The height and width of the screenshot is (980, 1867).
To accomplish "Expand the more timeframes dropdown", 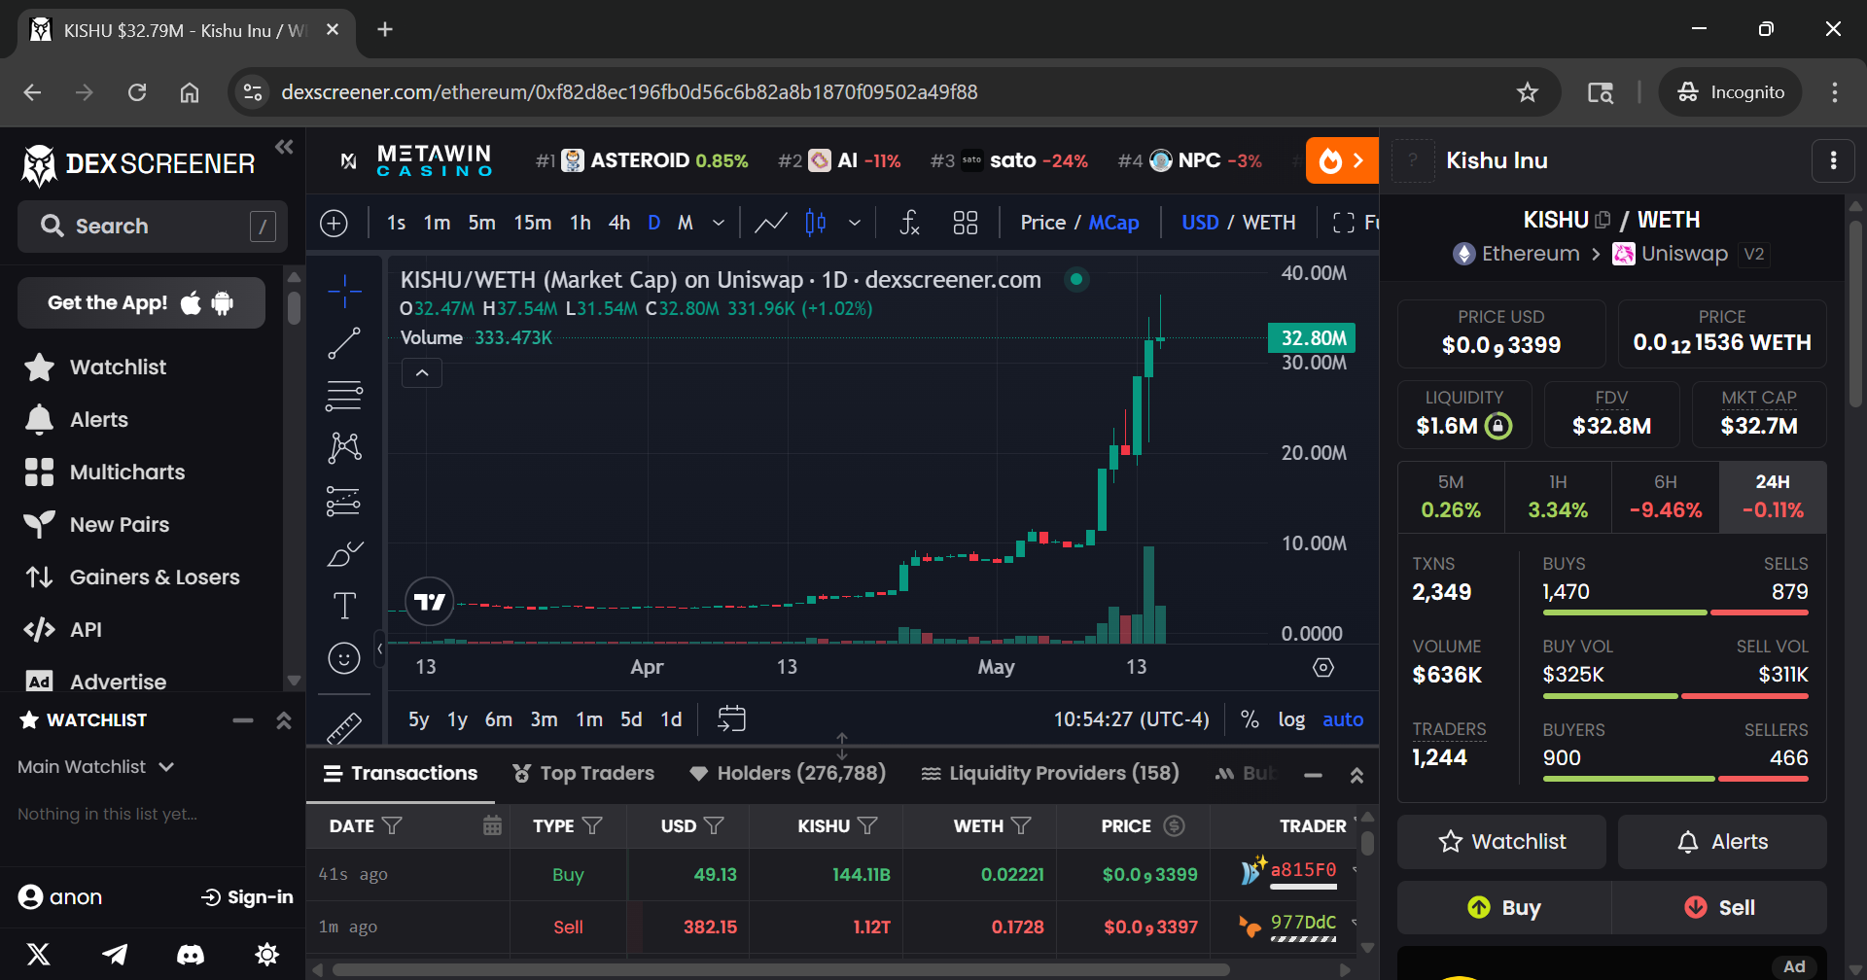I will click(x=719, y=223).
